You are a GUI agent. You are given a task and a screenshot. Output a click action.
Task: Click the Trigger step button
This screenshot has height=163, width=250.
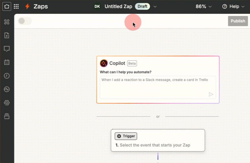pos(126,136)
